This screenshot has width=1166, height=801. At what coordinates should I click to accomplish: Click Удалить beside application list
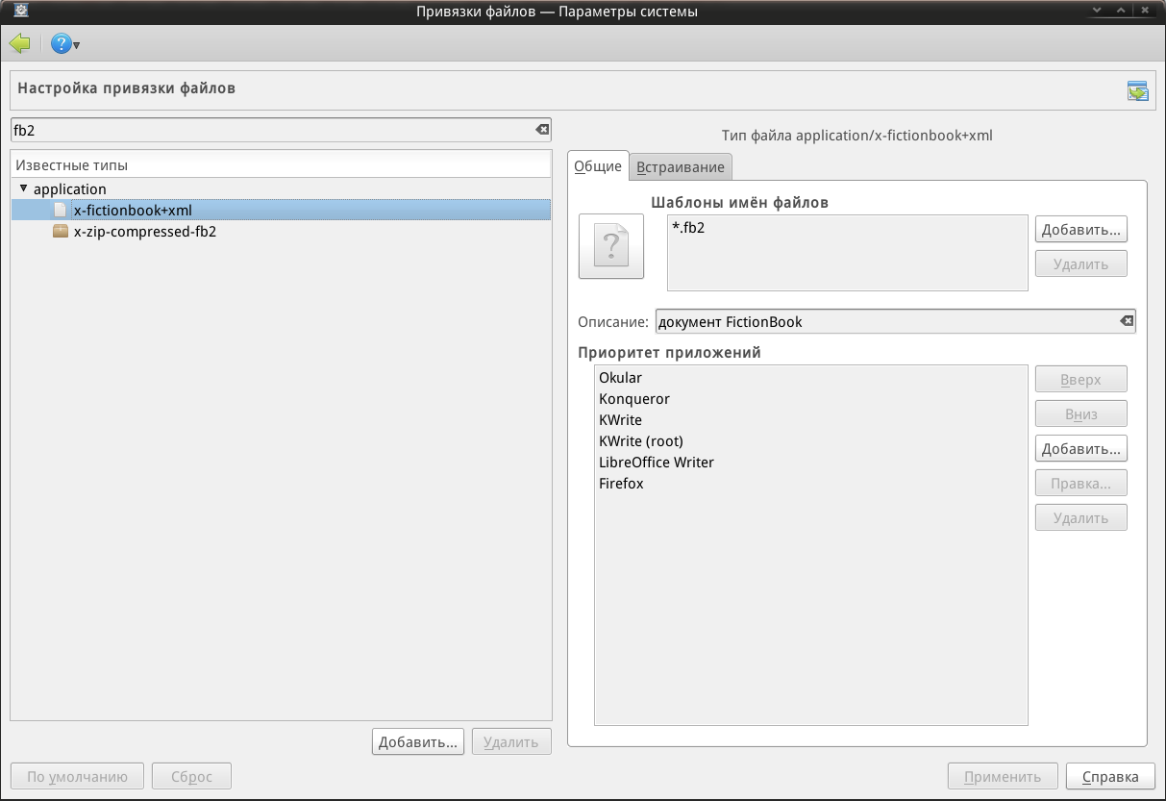(1081, 518)
